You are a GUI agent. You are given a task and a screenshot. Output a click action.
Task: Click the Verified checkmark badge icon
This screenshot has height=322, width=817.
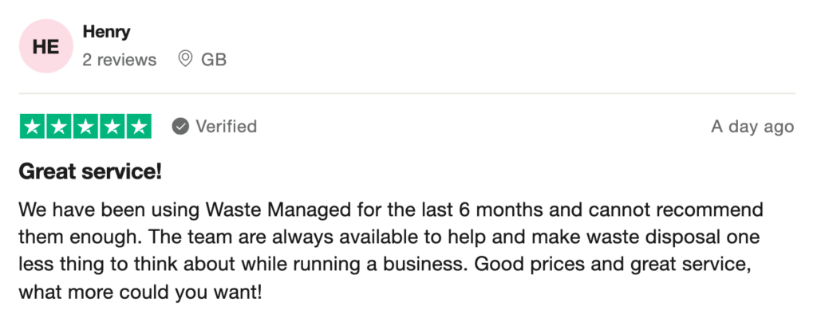pyautogui.click(x=180, y=127)
